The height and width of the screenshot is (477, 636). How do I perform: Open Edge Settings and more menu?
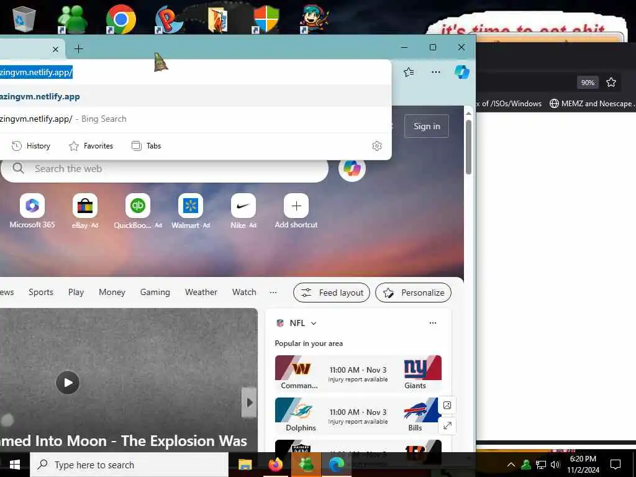435,72
